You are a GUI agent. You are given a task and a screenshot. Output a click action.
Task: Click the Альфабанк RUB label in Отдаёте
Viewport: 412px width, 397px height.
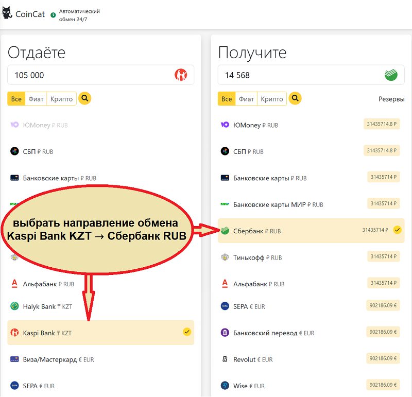[x=48, y=284]
